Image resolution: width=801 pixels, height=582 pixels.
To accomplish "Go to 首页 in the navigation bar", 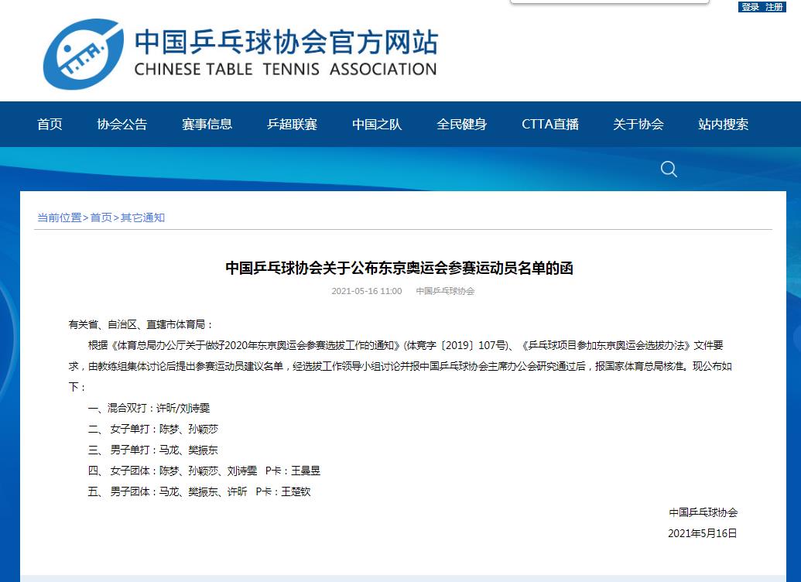I will click(50, 124).
